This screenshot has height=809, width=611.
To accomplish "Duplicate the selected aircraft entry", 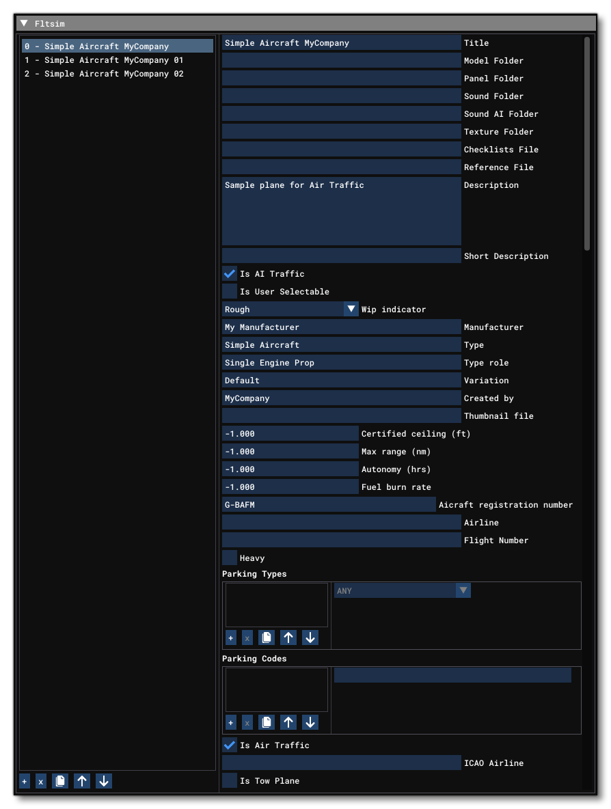I will click(x=60, y=780).
